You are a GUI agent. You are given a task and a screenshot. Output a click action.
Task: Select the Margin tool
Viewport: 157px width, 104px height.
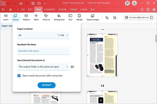click(80, 17)
